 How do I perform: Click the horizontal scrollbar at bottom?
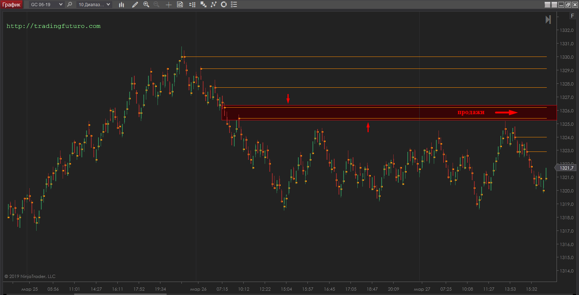pos(119,294)
